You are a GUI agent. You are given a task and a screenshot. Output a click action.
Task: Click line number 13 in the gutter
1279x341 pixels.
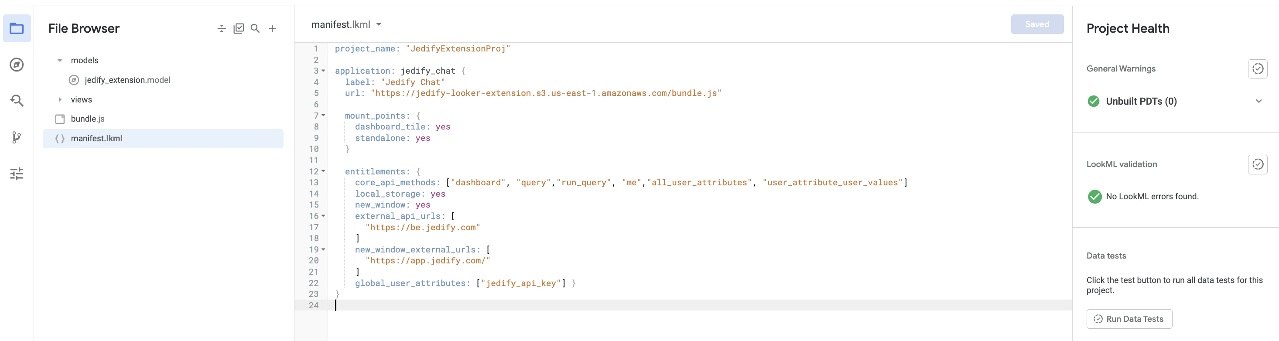[314, 183]
